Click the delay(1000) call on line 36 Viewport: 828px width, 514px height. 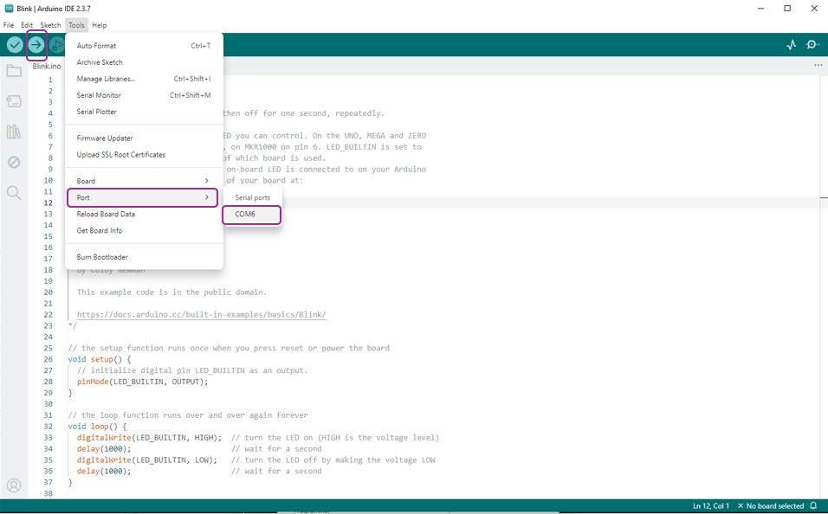(x=104, y=472)
